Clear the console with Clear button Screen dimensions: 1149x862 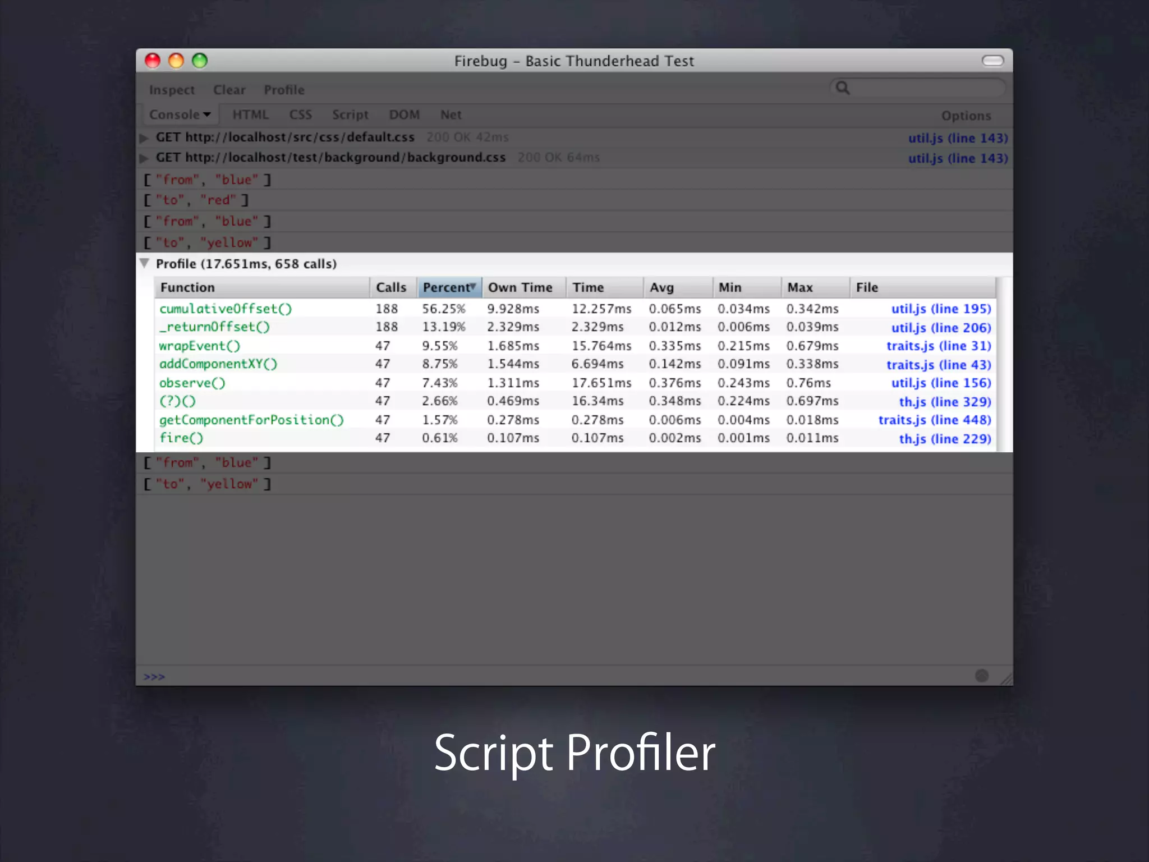(229, 90)
